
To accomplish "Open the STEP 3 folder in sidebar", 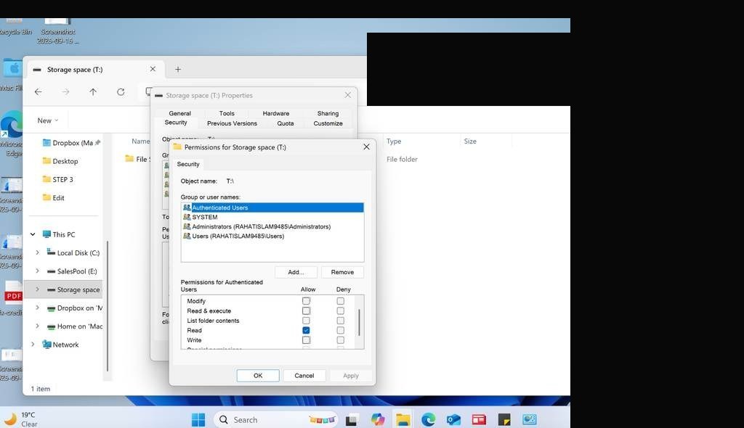I will [x=58, y=180].
